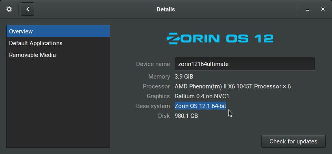The width and height of the screenshot is (332, 154).
Task: Edit the Device name field
Action: pyautogui.click(x=245, y=64)
